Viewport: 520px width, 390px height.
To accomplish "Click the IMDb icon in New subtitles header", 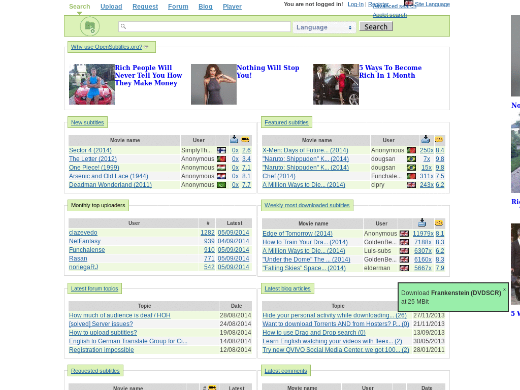I will (245, 140).
